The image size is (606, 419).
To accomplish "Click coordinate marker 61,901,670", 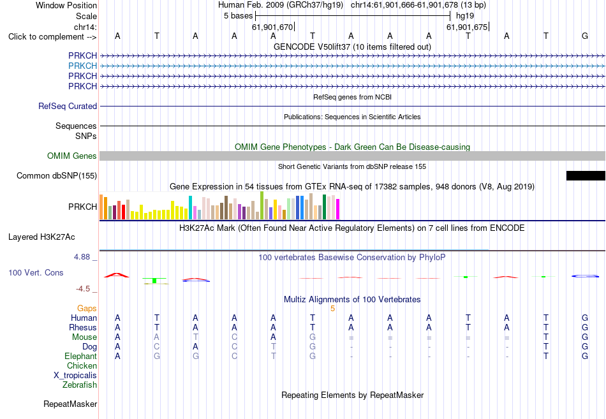I will 272,27.
